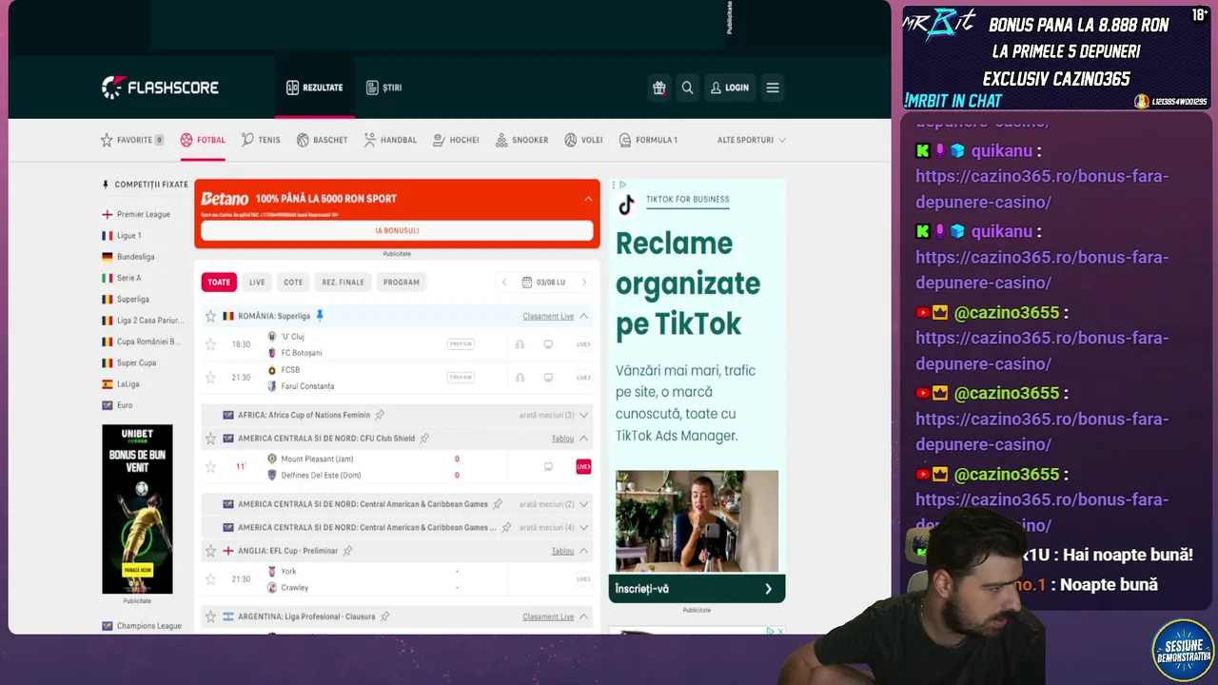
Task: Select the HANDBAL sport menu item
Action: [x=390, y=140]
